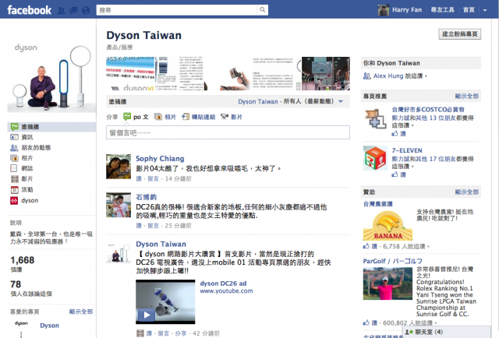Open Dyson Taiwan post author link

pyautogui.click(x=161, y=244)
